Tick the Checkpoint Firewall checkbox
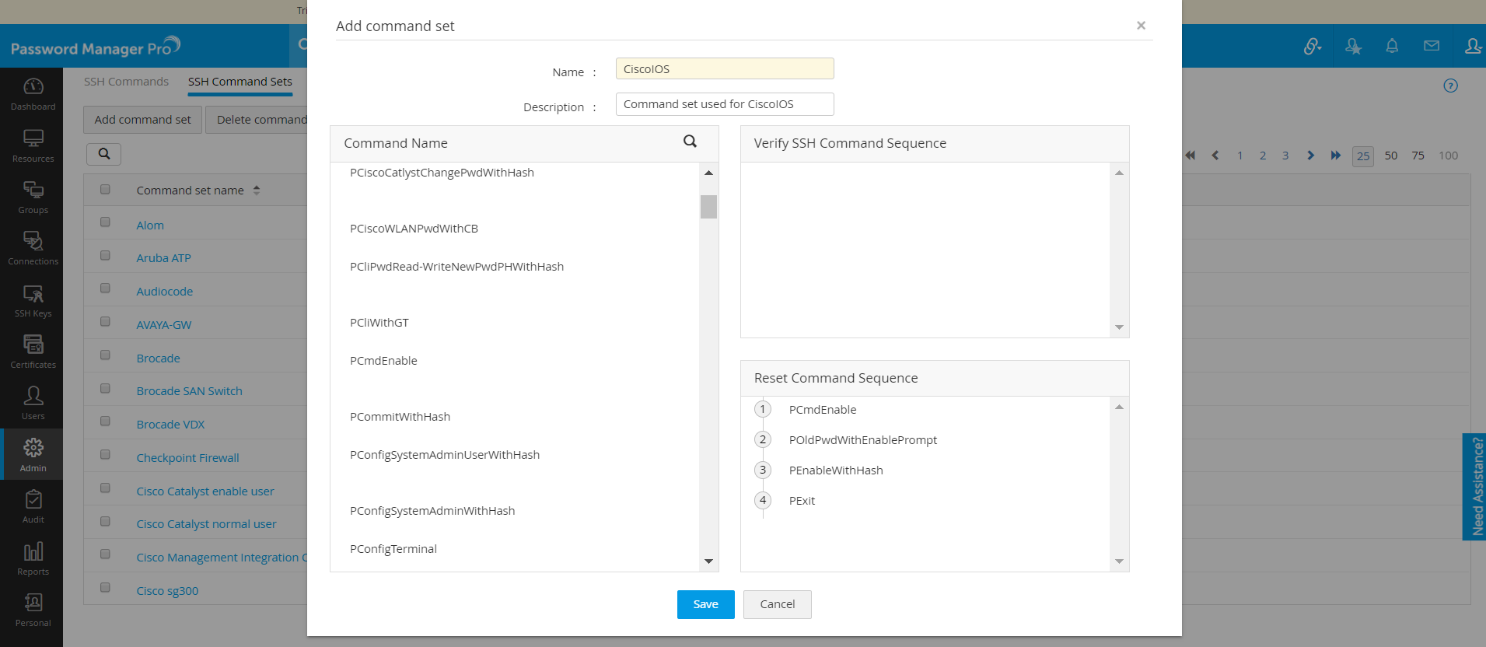Viewport: 1486px width, 647px height. pyautogui.click(x=105, y=455)
